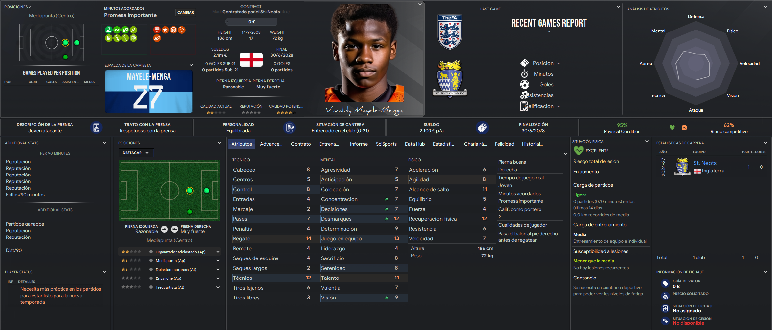The height and width of the screenshot is (330, 772).
Task: Click the FA three lions badge
Action: [450, 32]
